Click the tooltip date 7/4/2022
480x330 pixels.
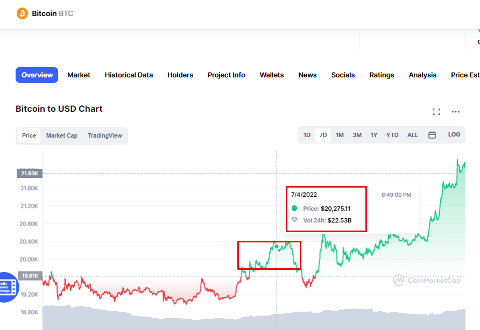[x=304, y=195]
